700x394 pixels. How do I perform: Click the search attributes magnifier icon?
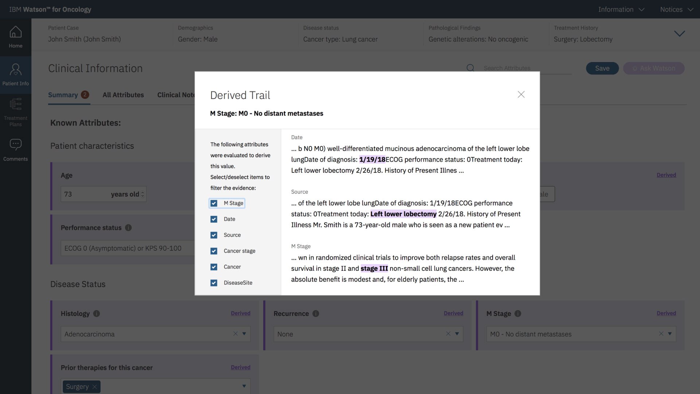[470, 68]
